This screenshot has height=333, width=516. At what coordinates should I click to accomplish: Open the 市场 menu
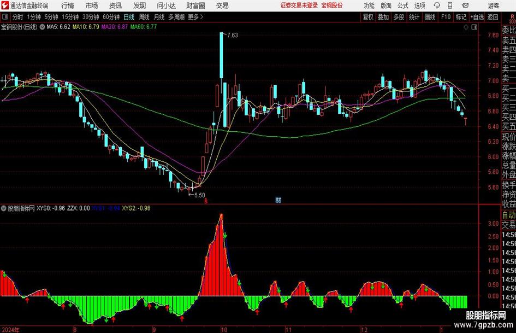tap(92, 5)
